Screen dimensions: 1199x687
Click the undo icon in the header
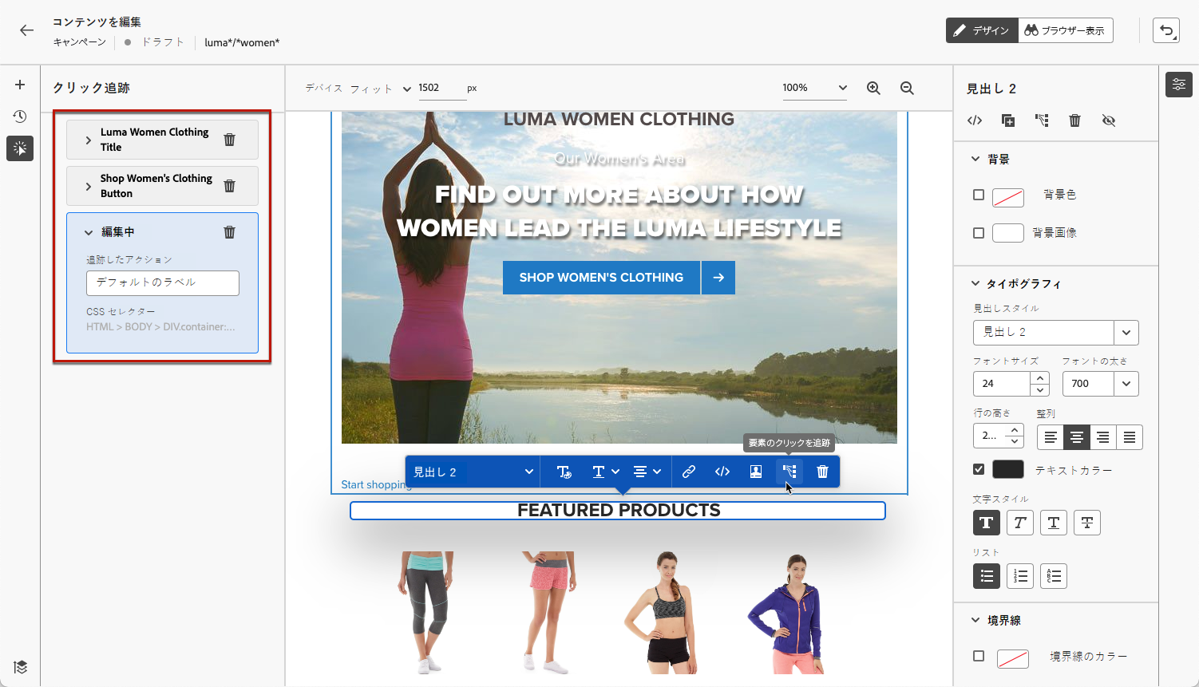click(x=1166, y=30)
